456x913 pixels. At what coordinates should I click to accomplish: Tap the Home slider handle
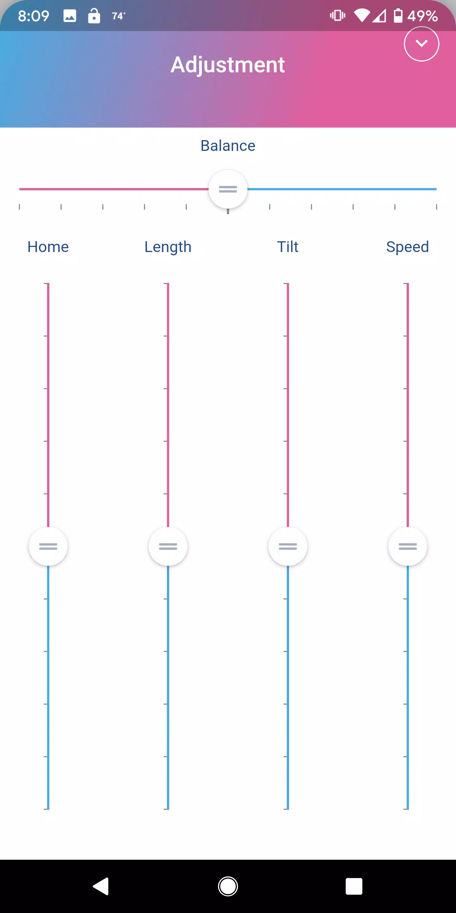pyautogui.click(x=48, y=547)
